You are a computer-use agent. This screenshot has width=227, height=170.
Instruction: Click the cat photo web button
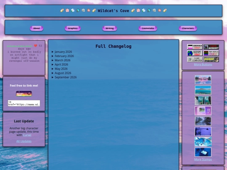point(211,59)
